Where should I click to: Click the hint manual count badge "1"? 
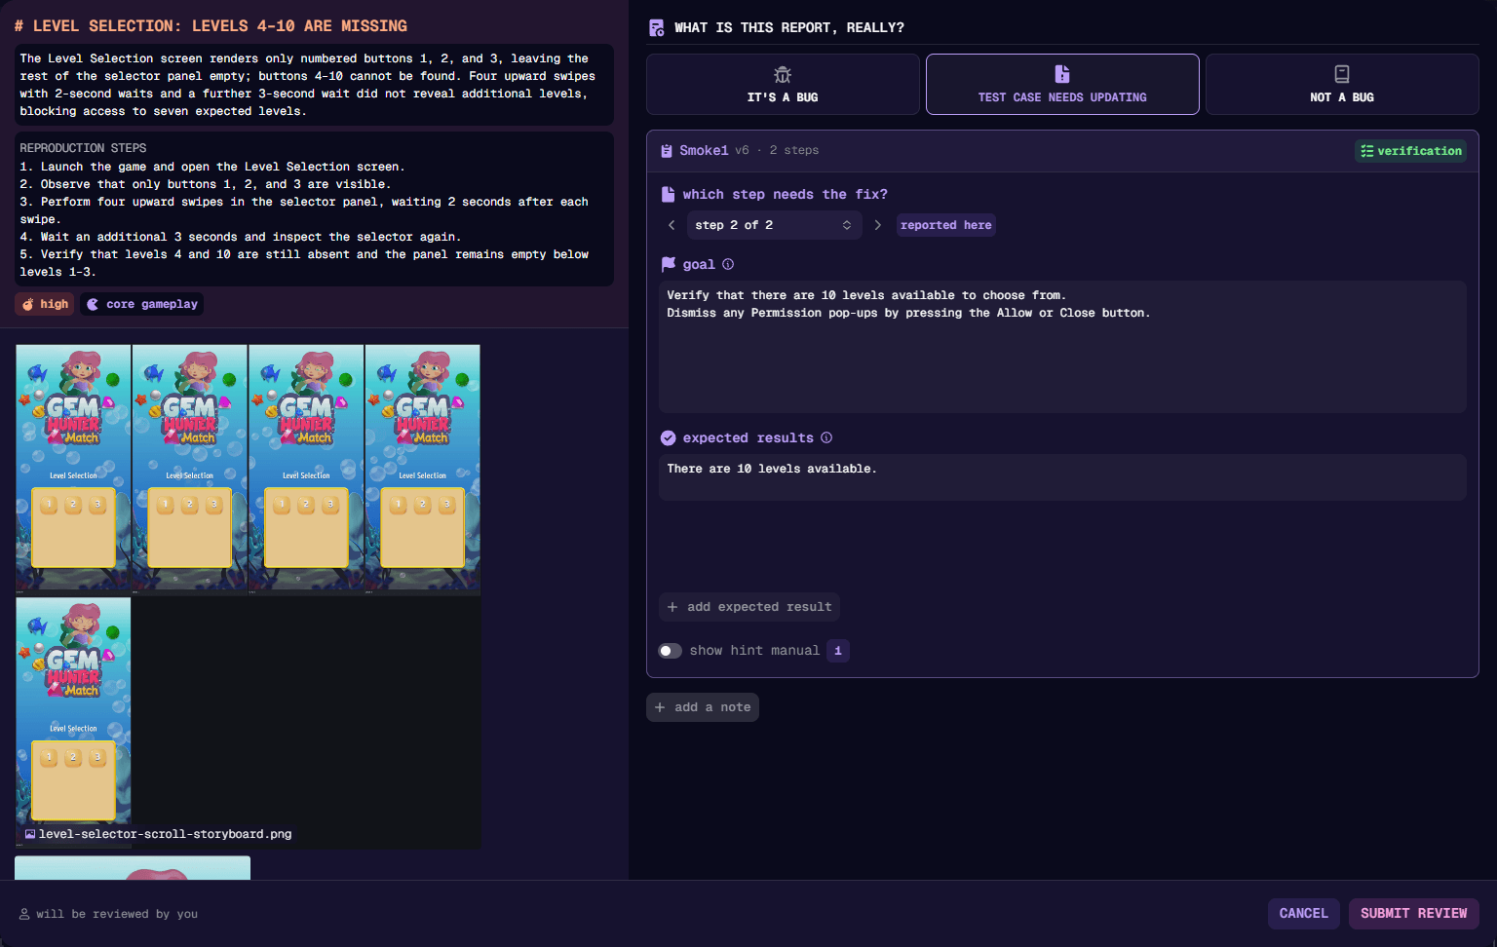pyautogui.click(x=838, y=651)
